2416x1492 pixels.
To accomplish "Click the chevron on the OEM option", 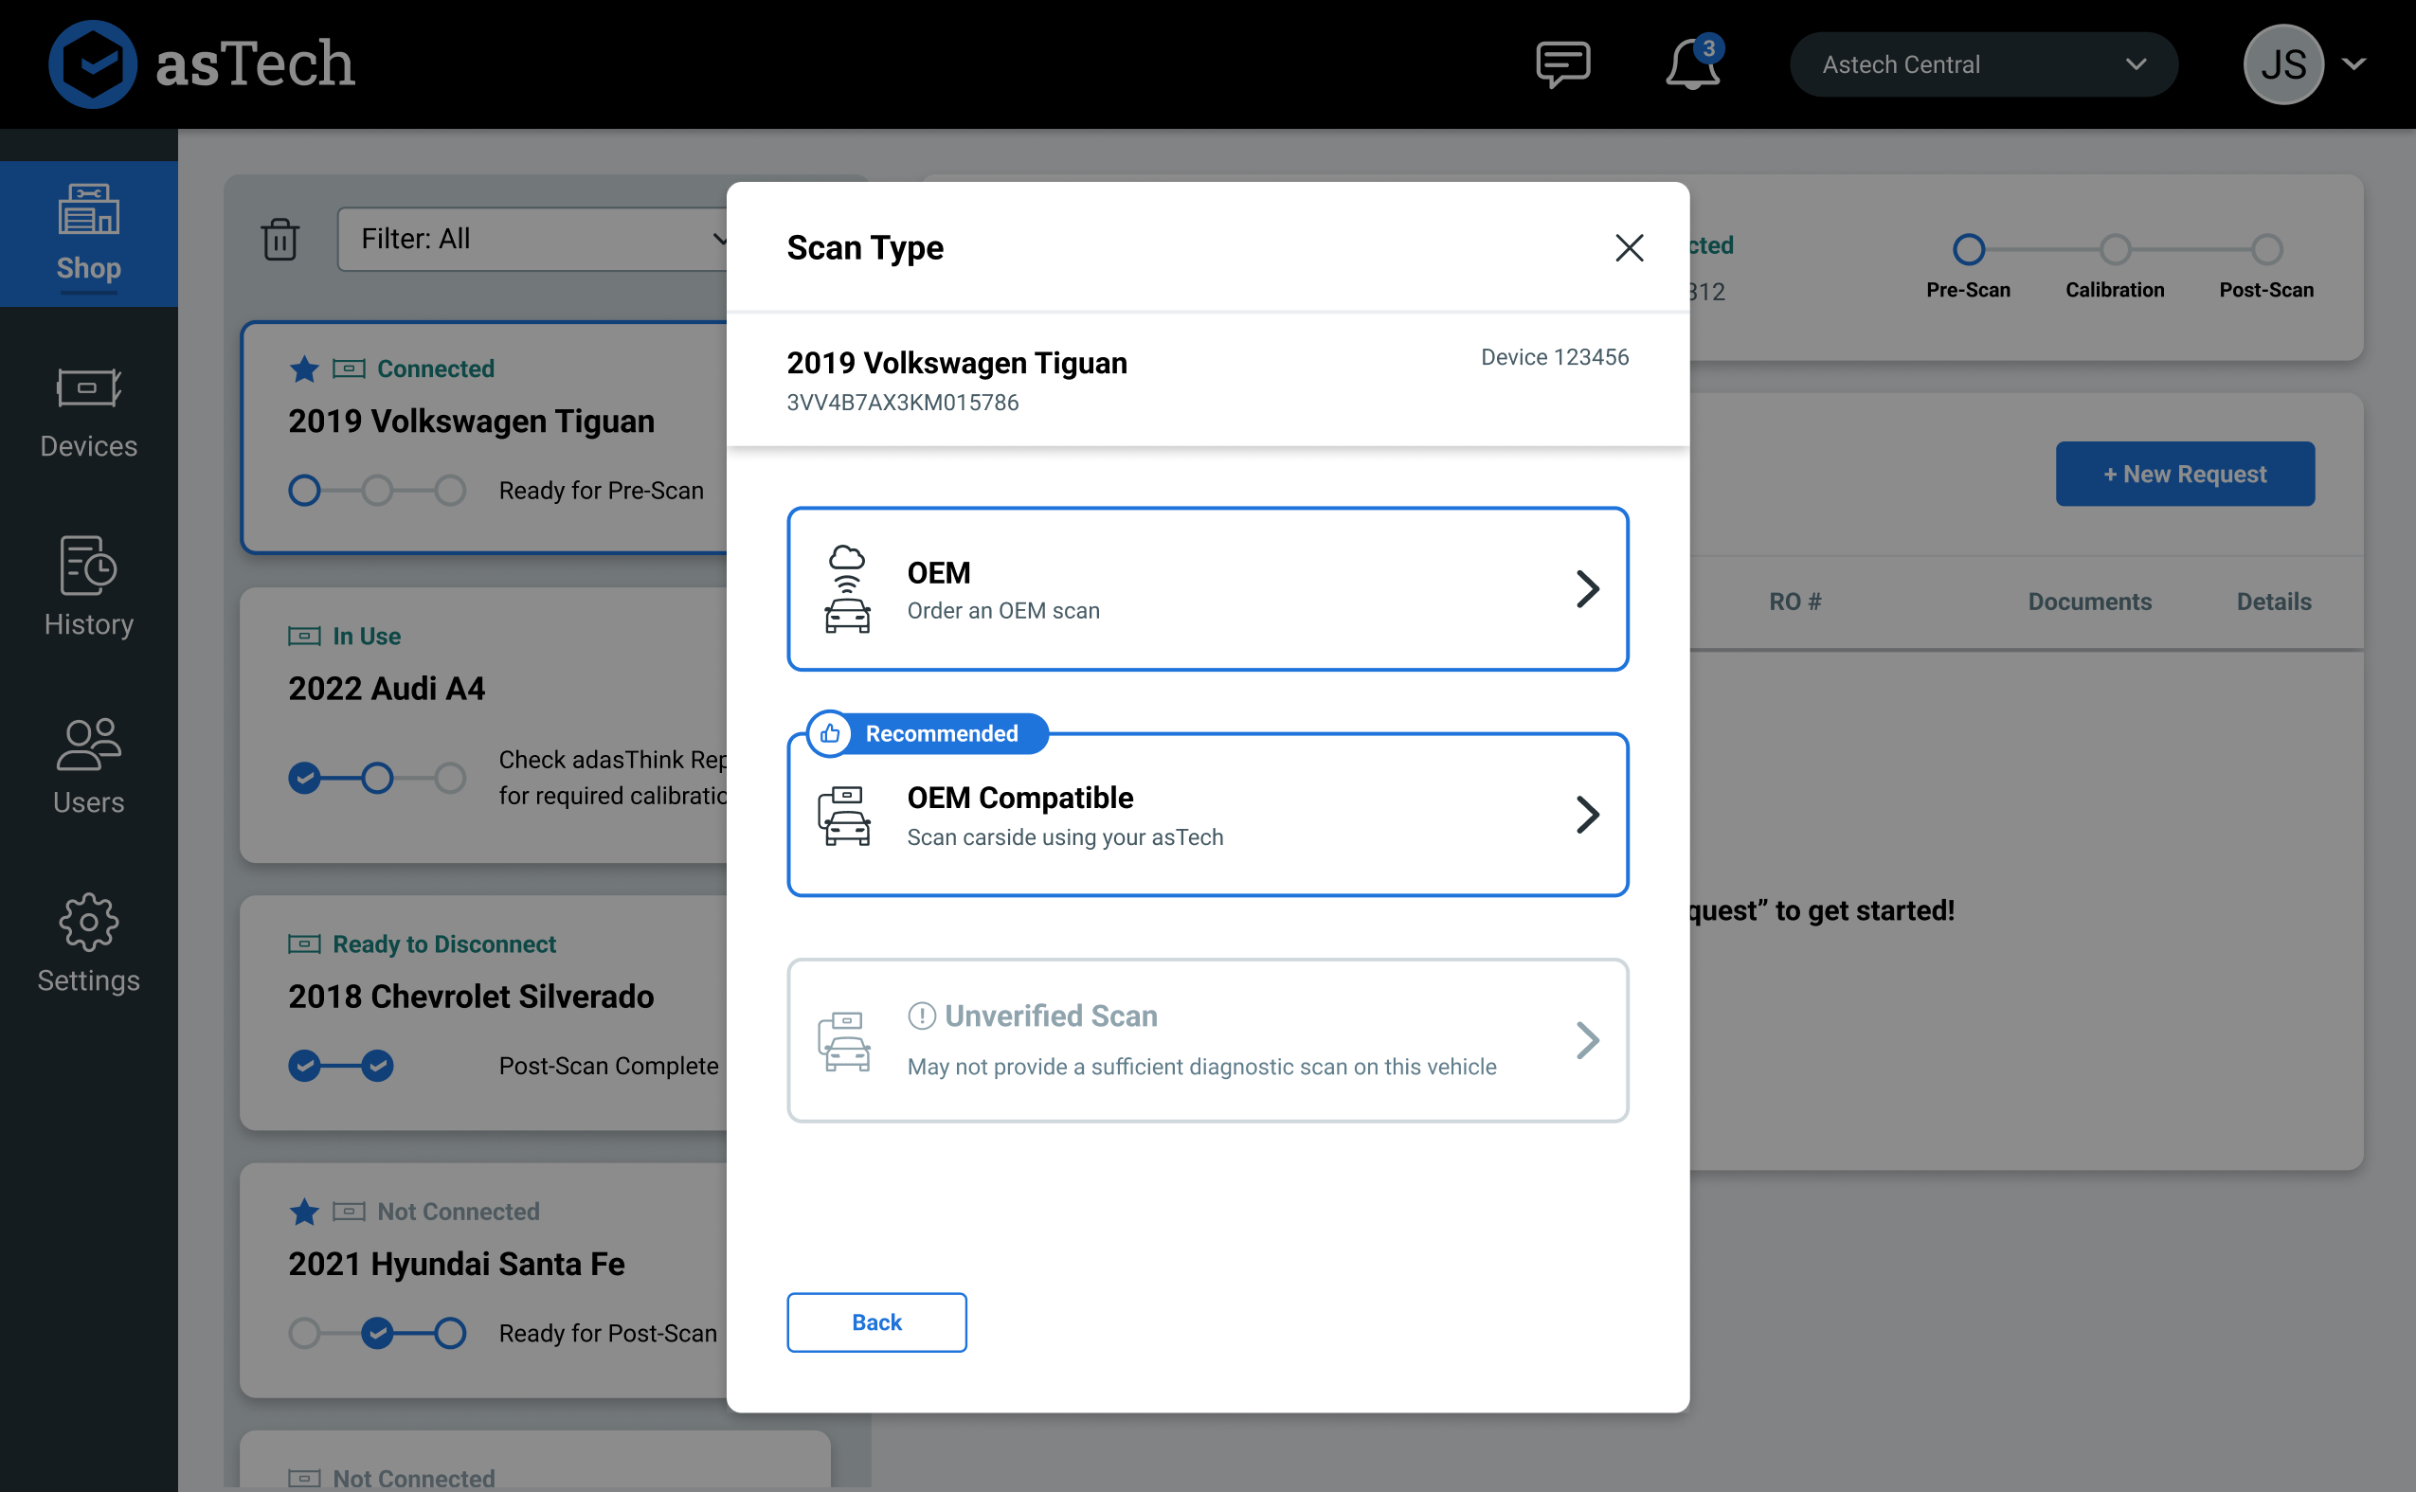I will point(1587,589).
